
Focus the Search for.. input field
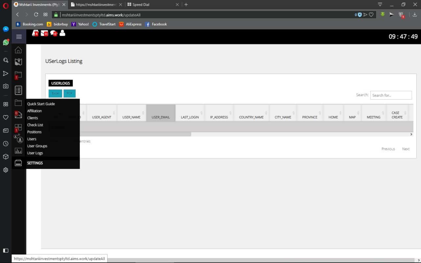click(391, 95)
